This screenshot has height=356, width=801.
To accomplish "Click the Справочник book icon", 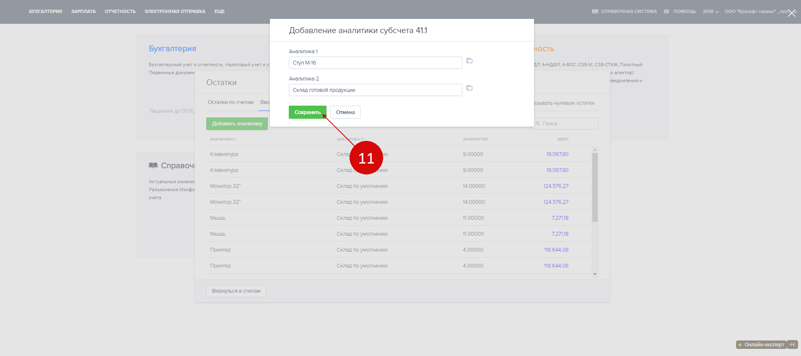I will pos(153,166).
